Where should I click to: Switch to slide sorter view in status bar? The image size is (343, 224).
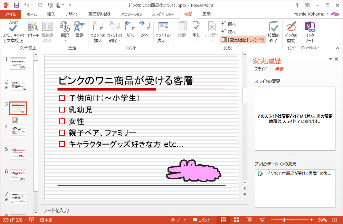point(237,220)
